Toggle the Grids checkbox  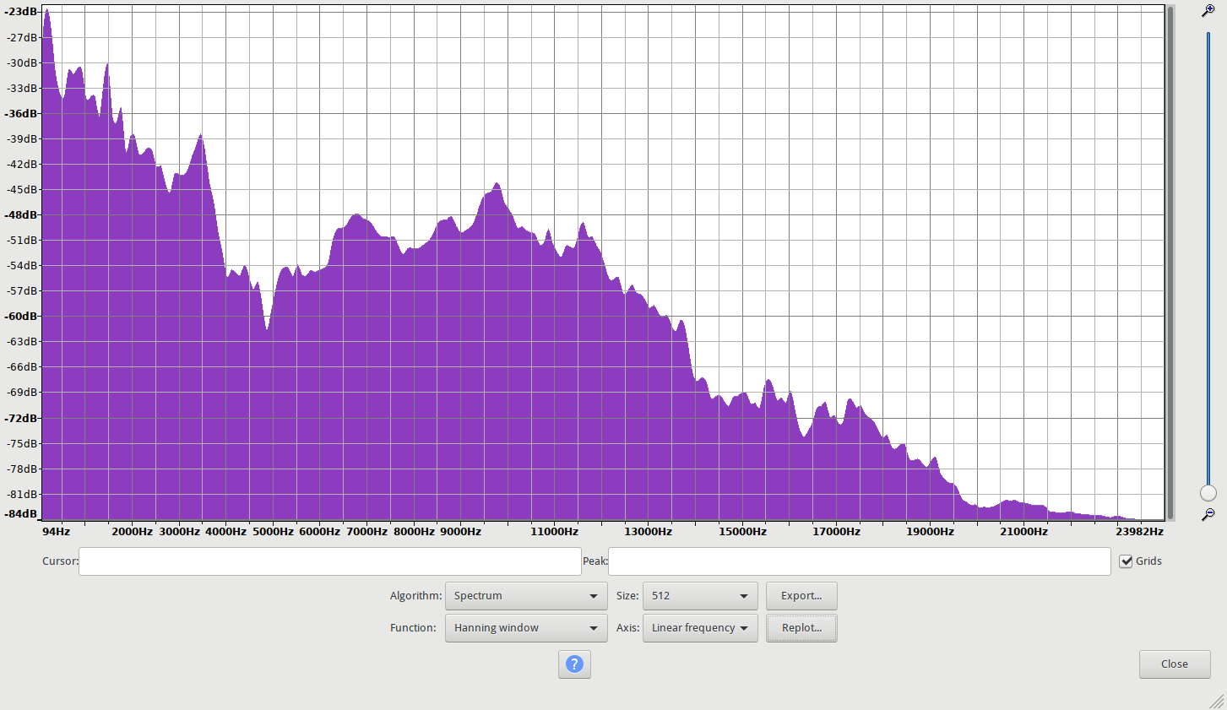(x=1126, y=561)
